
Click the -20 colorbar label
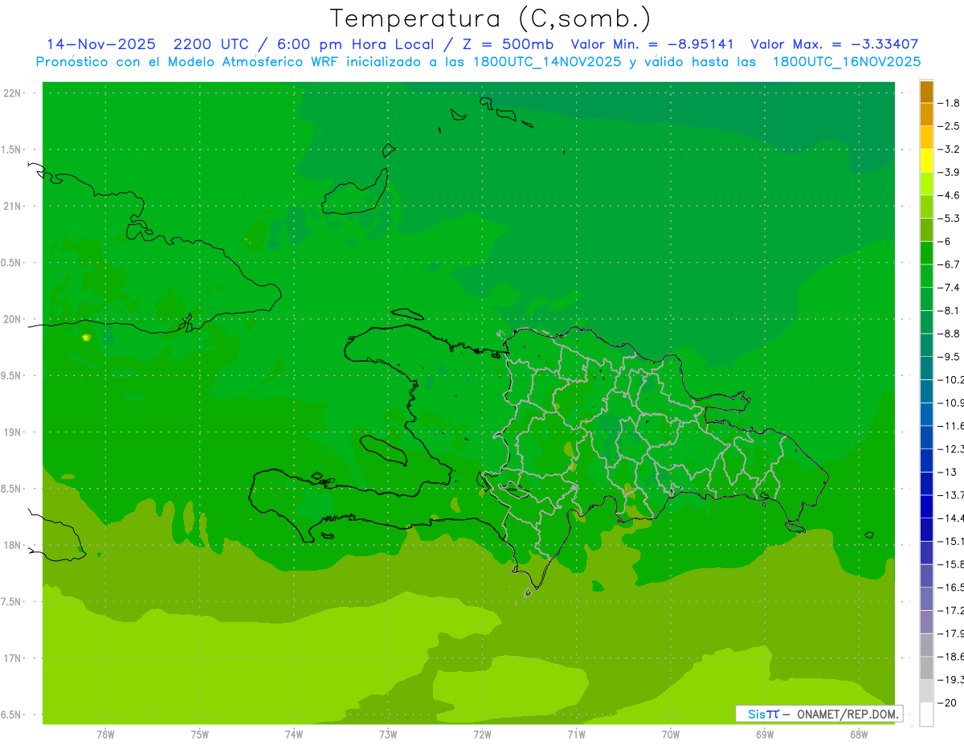point(947,703)
